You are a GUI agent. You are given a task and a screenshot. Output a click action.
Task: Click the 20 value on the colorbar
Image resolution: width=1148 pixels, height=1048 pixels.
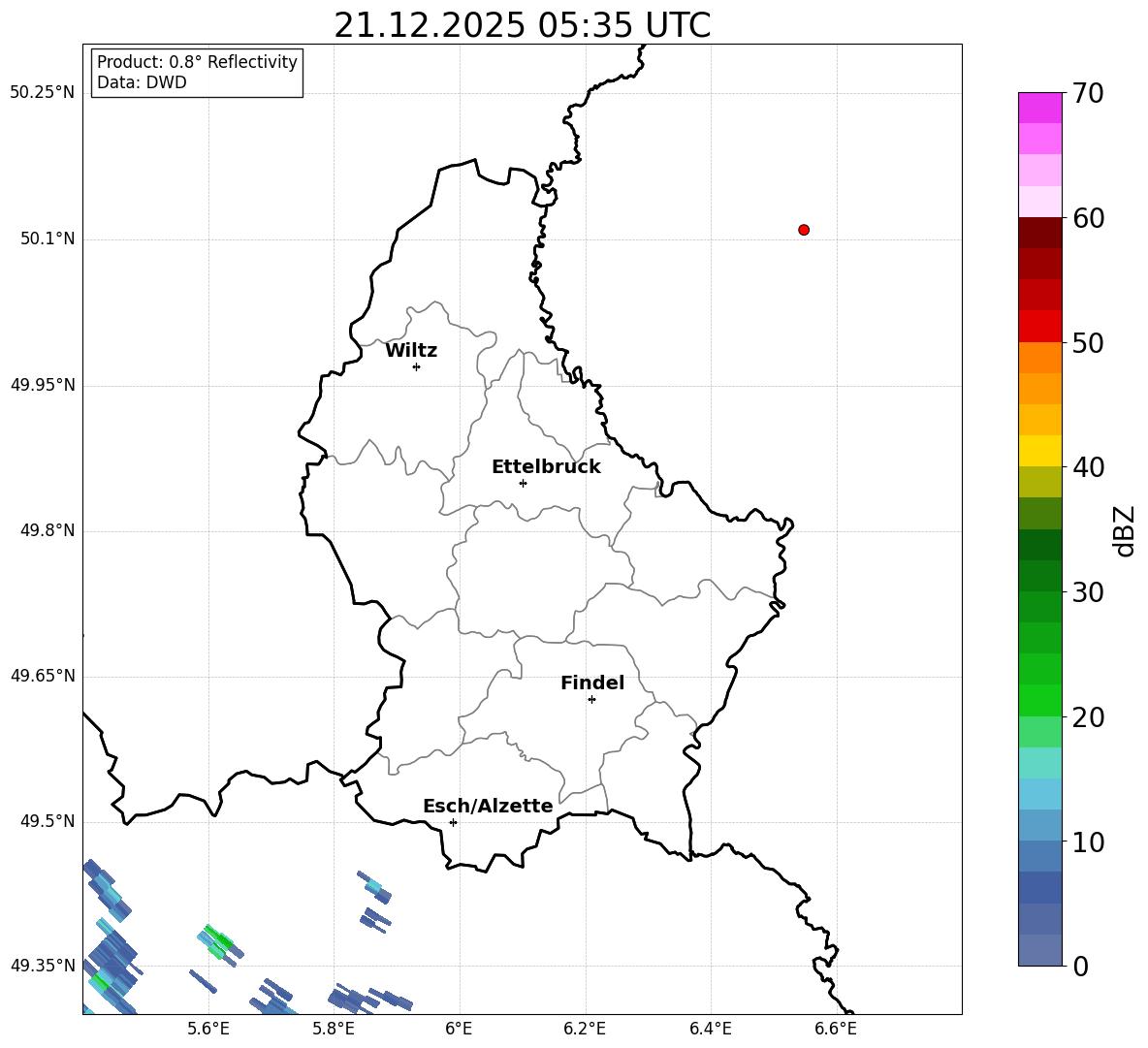coord(1088,717)
